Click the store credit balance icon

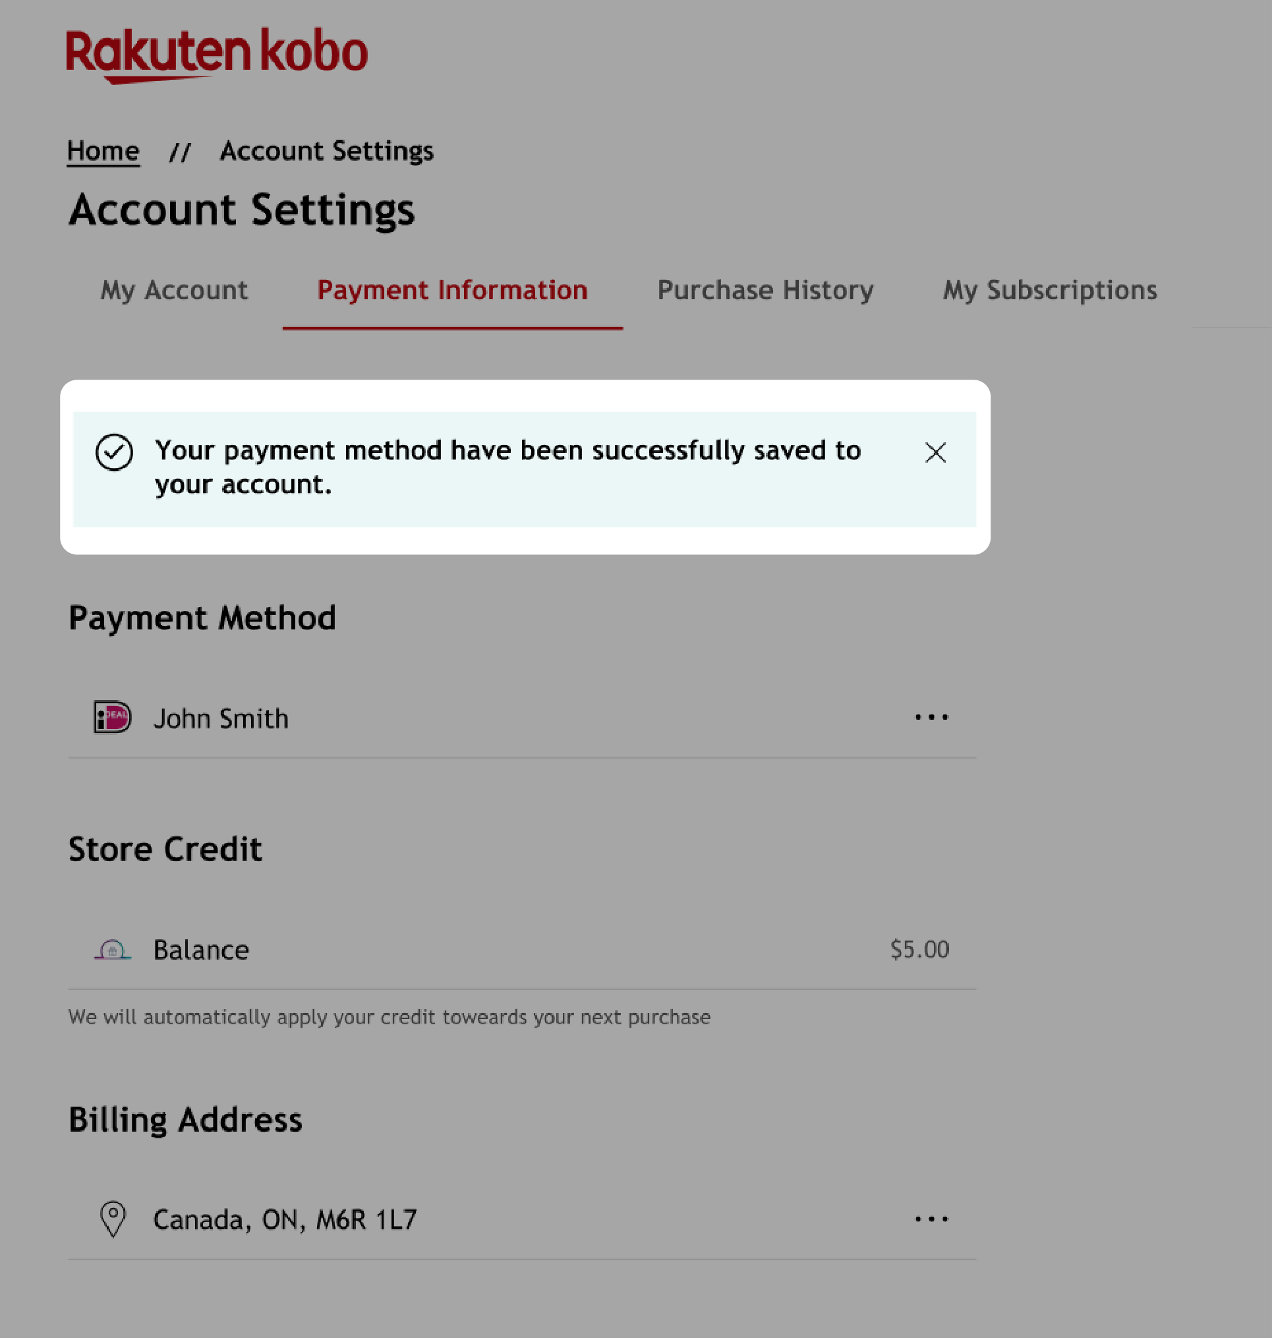tap(113, 950)
